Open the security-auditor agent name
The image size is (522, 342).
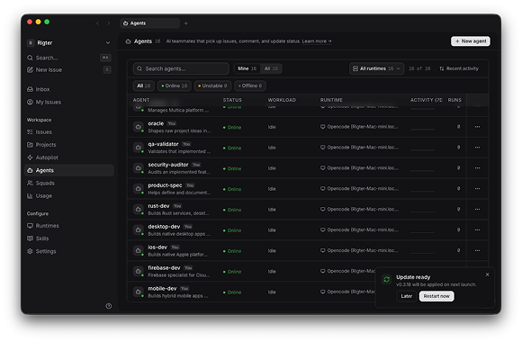168,165
